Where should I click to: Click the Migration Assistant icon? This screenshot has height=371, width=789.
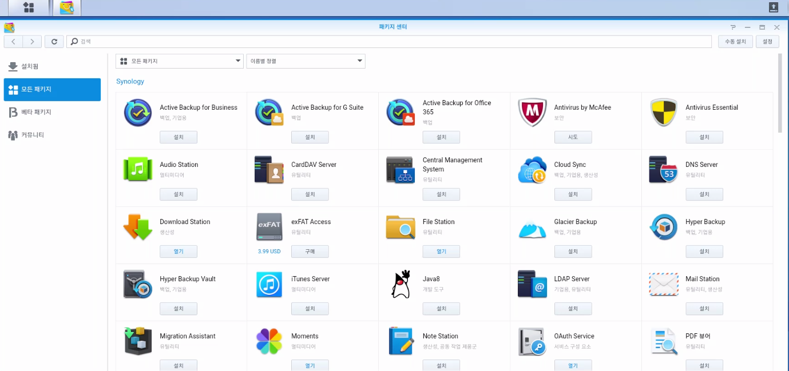[138, 341]
